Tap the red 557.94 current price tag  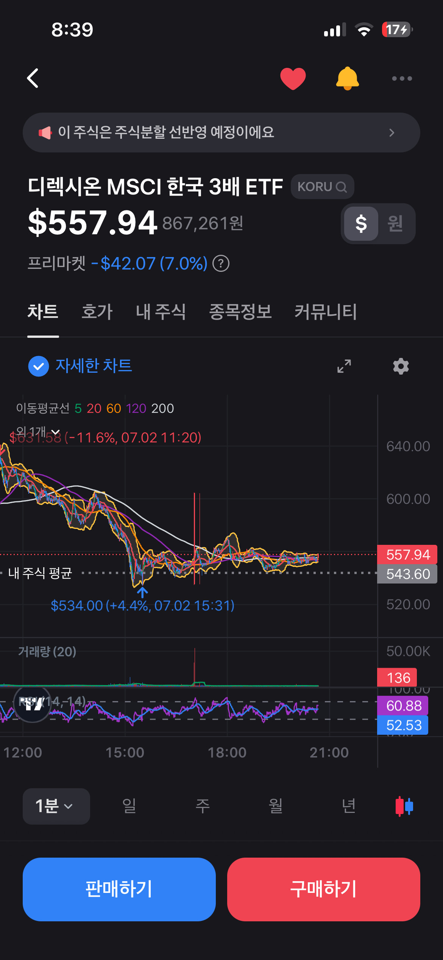pos(407,555)
